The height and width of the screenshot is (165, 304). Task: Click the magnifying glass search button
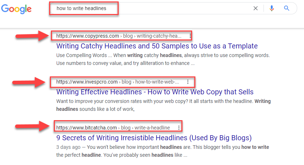click(x=286, y=8)
